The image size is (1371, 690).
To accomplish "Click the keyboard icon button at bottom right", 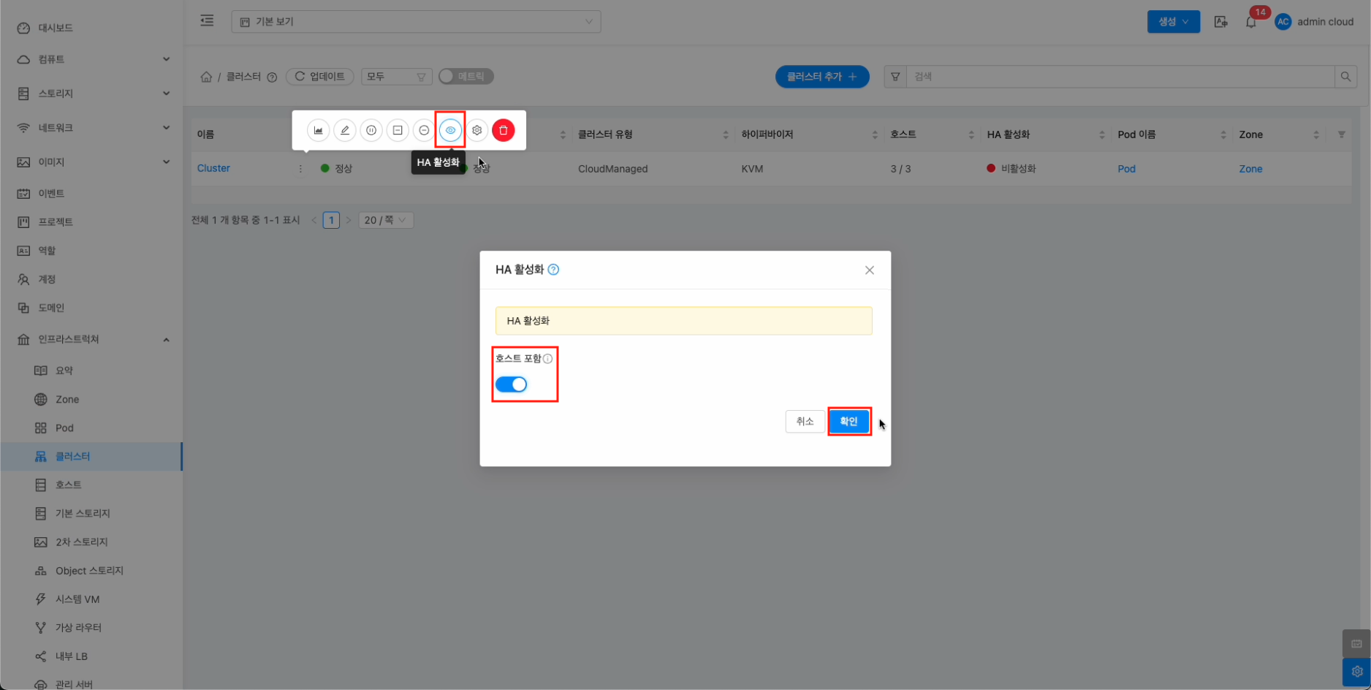I will pyautogui.click(x=1356, y=644).
